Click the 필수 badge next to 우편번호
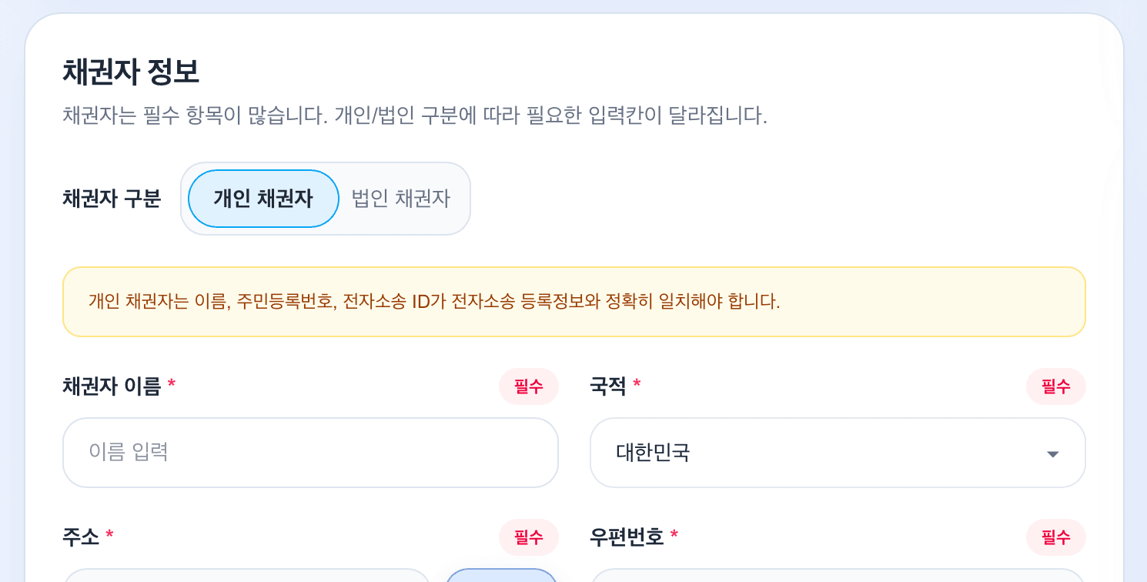 (x=1056, y=537)
